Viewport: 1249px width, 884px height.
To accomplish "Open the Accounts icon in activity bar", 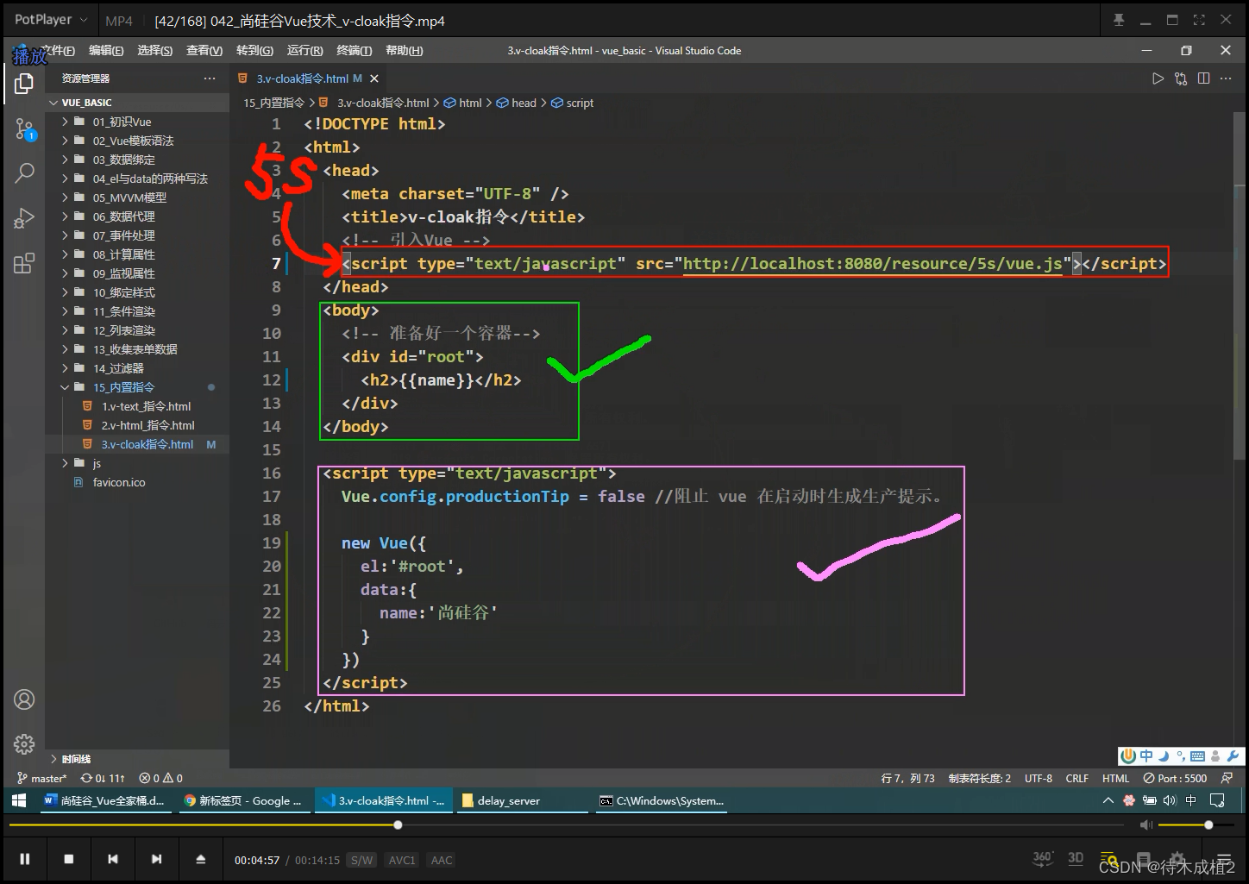I will pyautogui.click(x=24, y=699).
